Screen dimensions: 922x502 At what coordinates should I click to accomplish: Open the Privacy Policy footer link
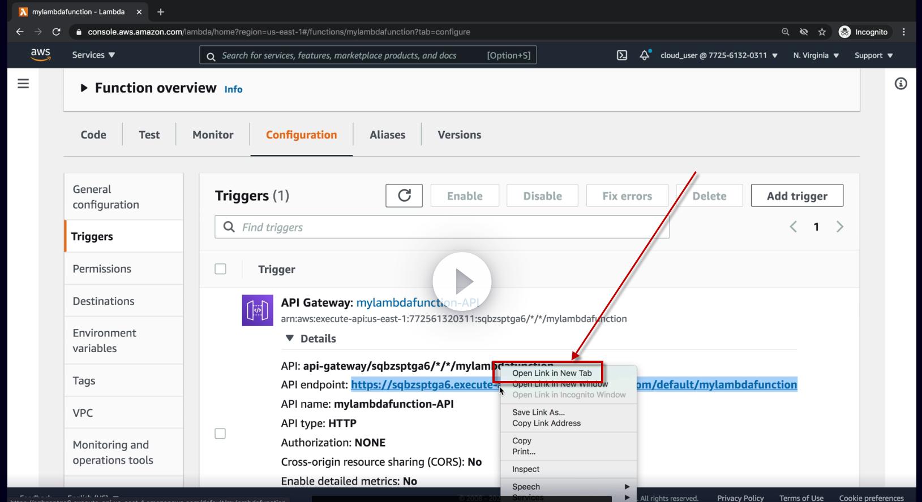[x=740, y=497]
